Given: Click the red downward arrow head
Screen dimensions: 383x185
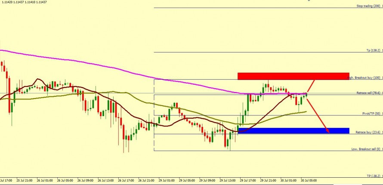Looking at the screenshot, I should [x=328, y=131].
